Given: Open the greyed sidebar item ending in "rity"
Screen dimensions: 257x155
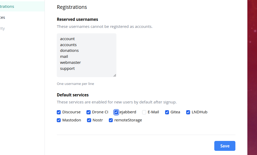Looking at the screenshot, I should tap(3, 28).
